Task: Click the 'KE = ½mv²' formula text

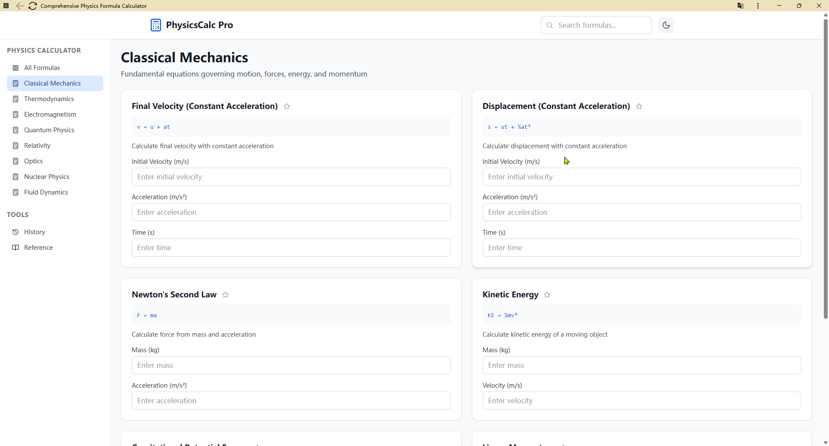Action: (502, 315)
